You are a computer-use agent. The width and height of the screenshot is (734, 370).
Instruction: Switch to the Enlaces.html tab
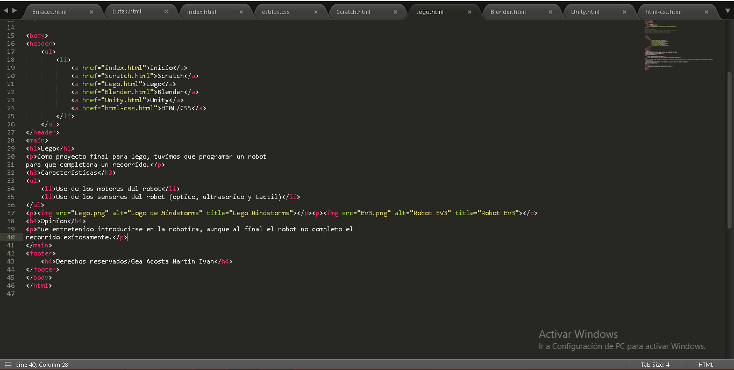[x=49, y=12]
